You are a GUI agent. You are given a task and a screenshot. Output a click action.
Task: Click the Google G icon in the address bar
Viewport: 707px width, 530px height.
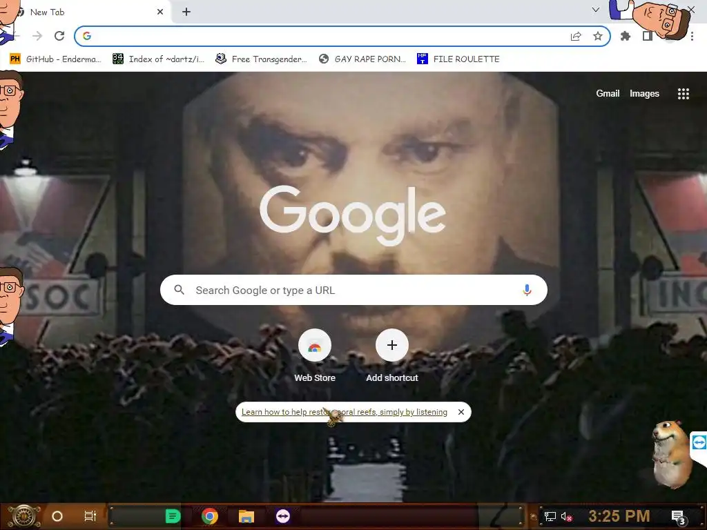point(87,36)
